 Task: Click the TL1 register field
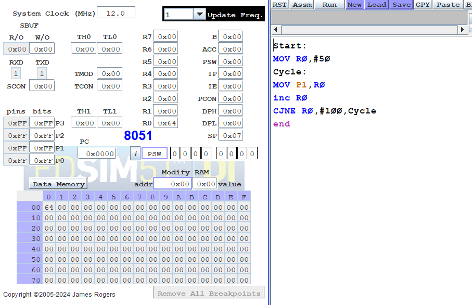coord(110,123)
